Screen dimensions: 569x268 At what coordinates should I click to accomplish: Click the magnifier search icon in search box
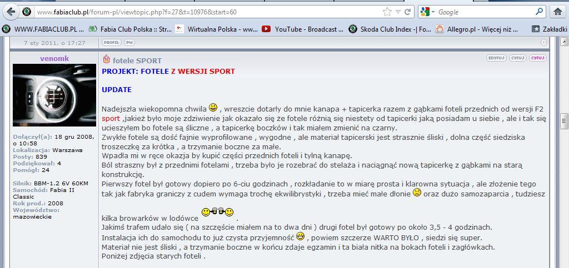point(539,12)
